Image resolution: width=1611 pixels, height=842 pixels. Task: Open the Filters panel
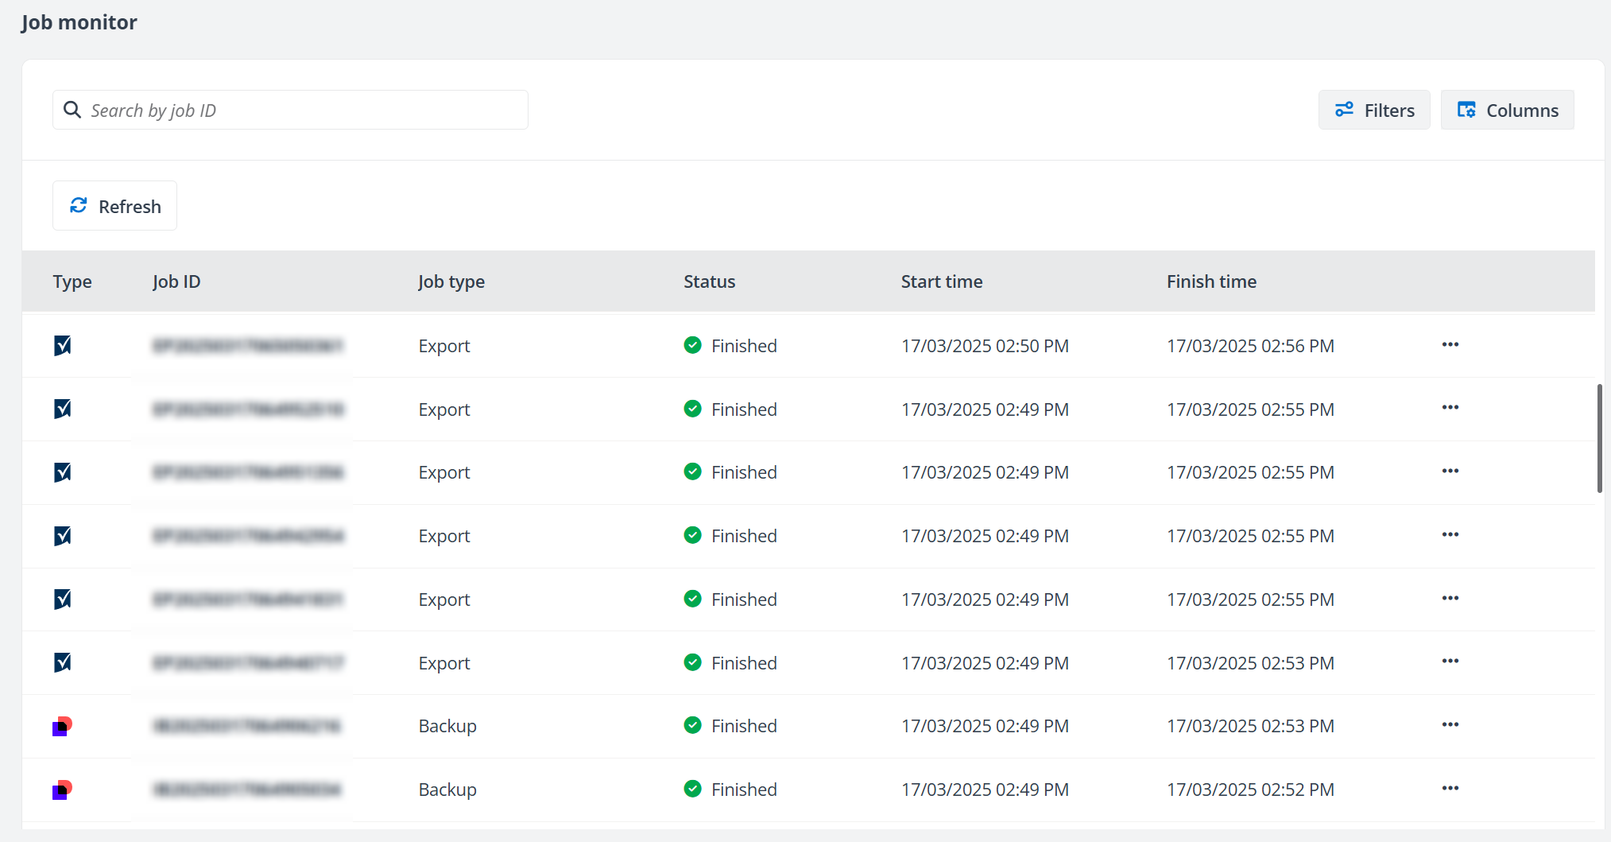1374,110
